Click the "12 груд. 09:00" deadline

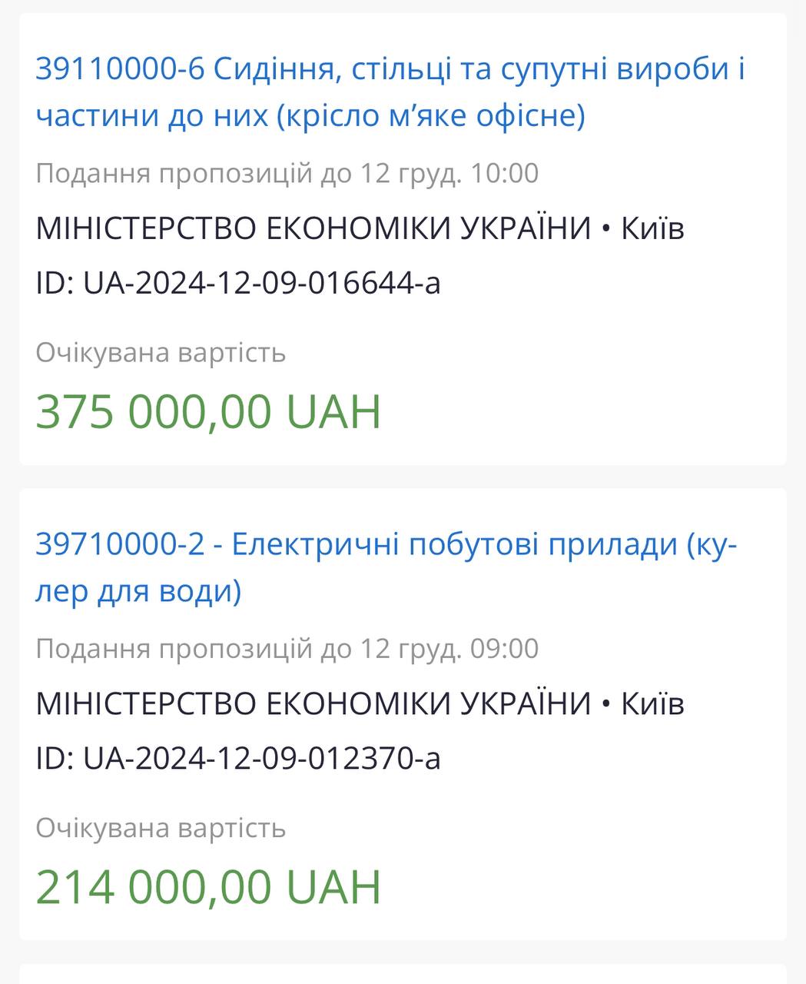coord(449,648)
